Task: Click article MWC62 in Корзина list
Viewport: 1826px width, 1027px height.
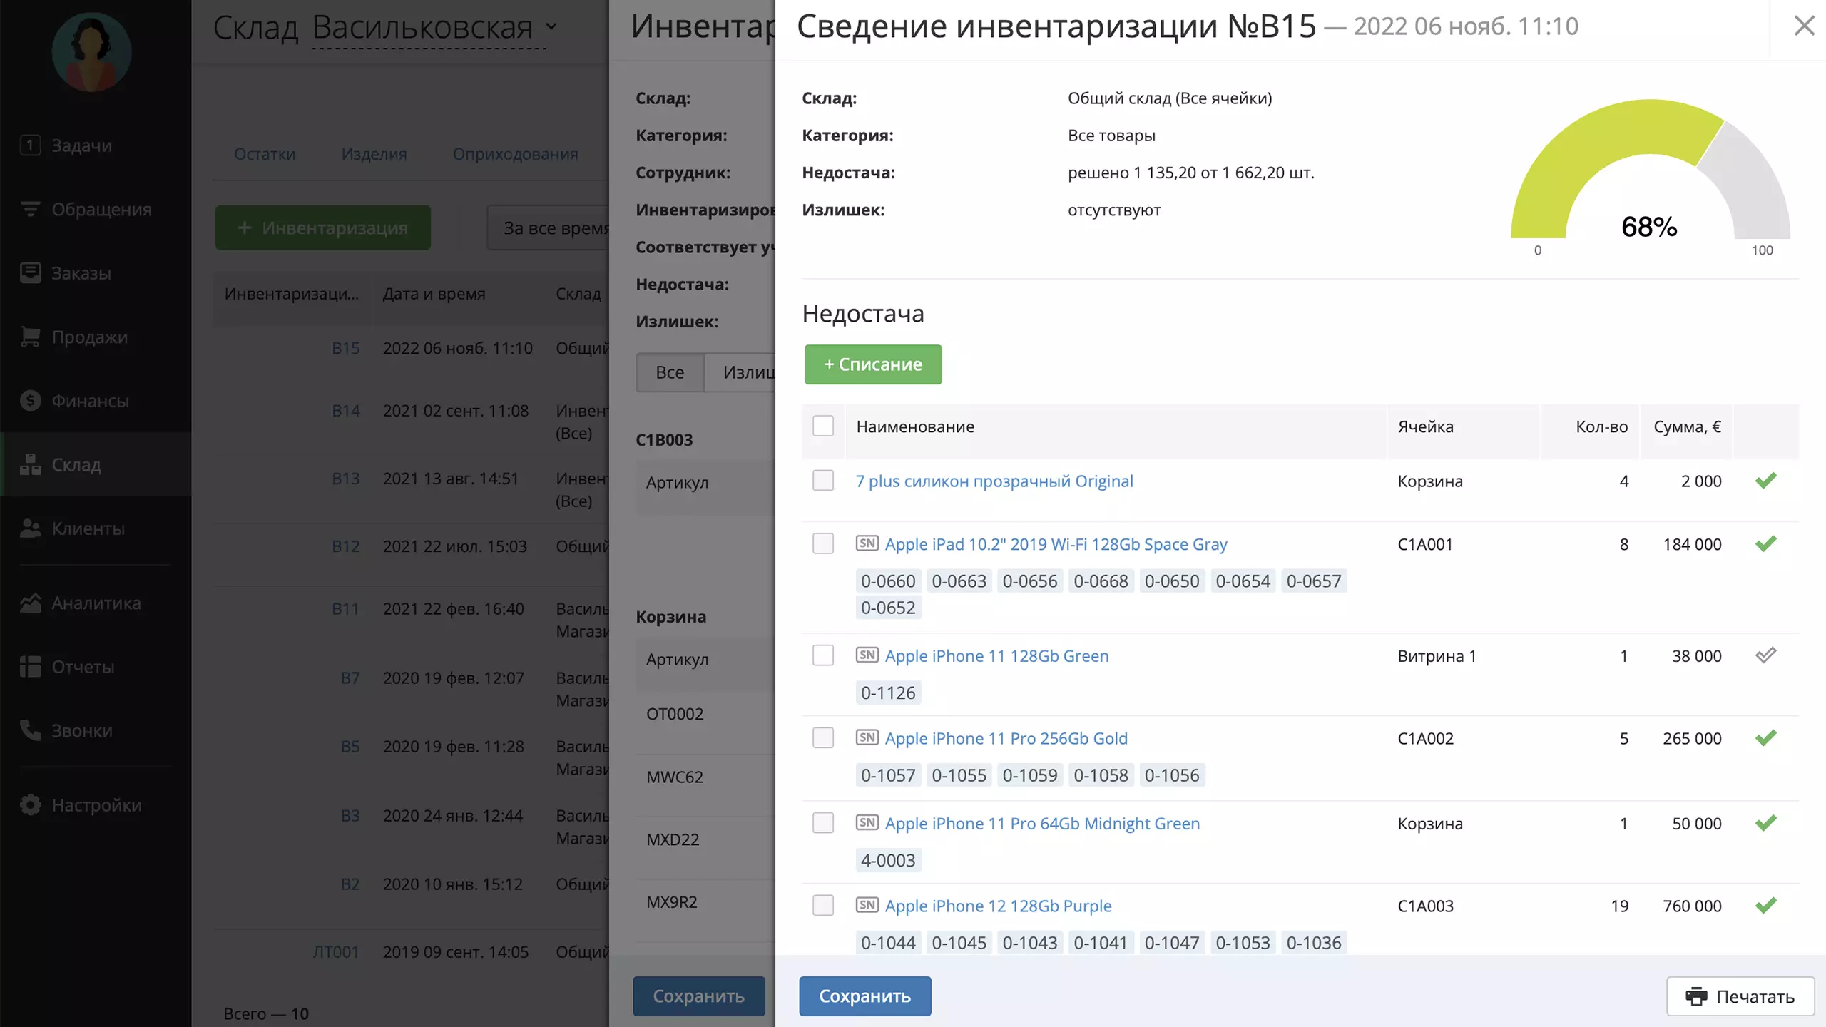Action: [x=675, y=777]
